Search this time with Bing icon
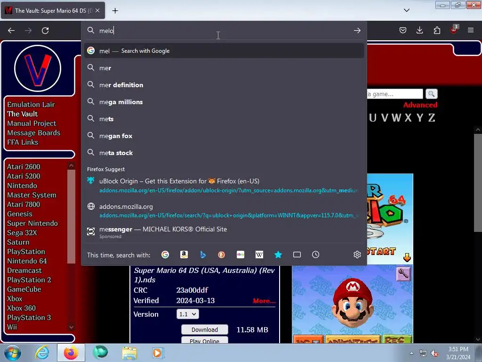Image resolution: width=482 pixels, height=362 pixels. click(x=202, y=255)
